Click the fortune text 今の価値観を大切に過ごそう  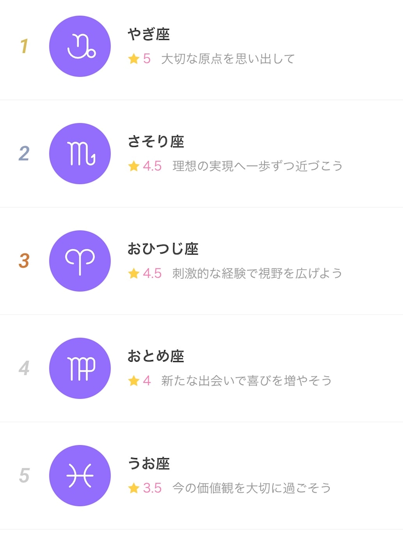click(x=252, y=488)
